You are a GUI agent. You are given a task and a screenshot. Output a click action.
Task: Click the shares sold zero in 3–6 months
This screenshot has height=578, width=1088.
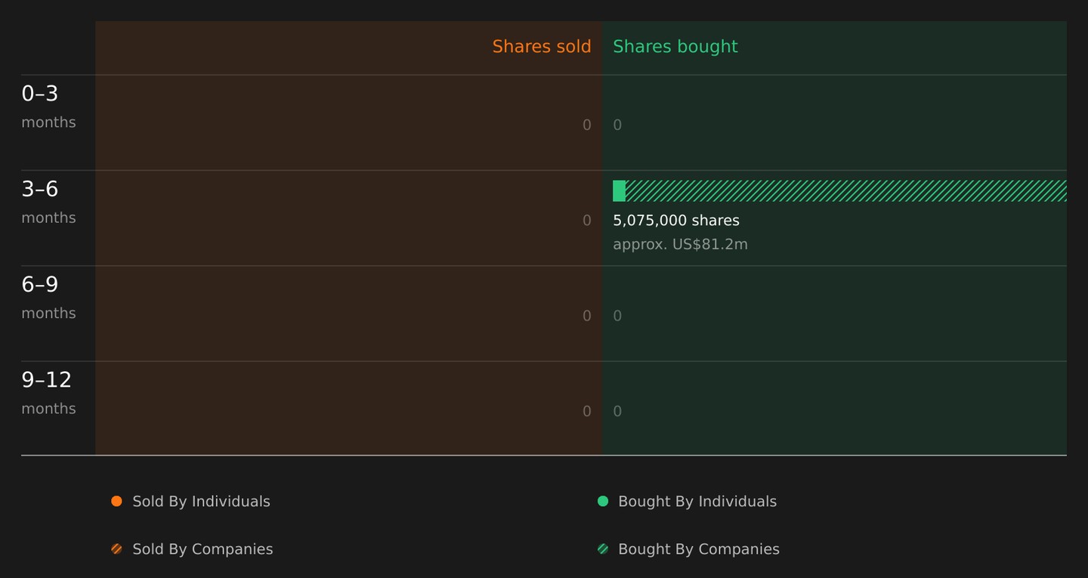pyautogui.click(x=587, y=221)
